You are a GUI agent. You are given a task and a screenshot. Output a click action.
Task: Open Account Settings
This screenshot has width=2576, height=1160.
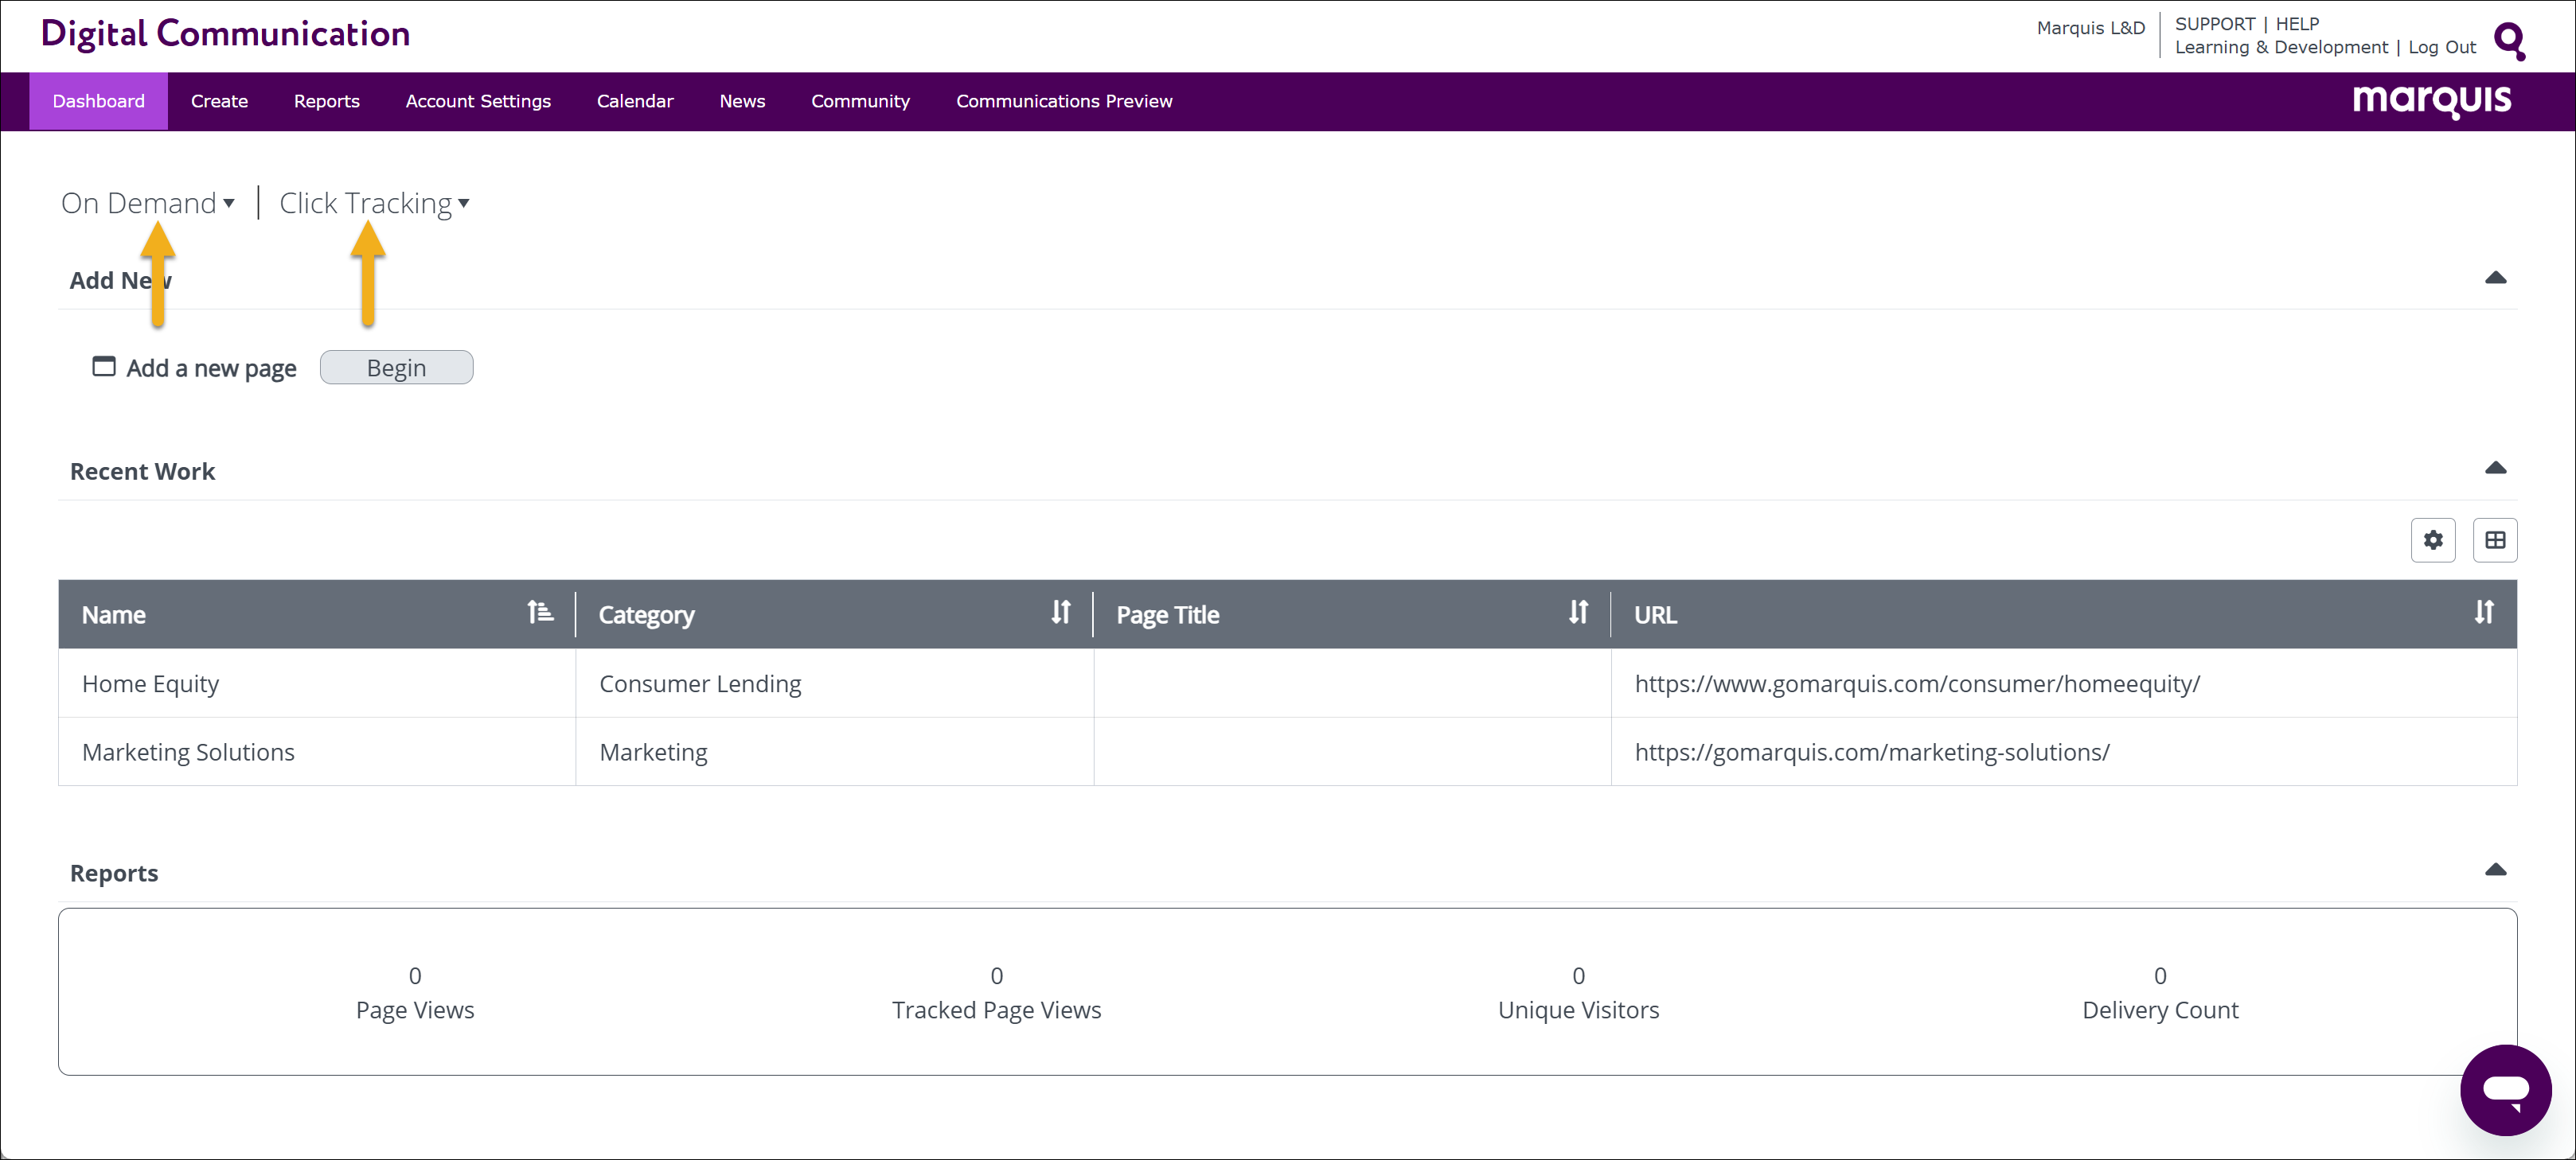pos(478,101)
